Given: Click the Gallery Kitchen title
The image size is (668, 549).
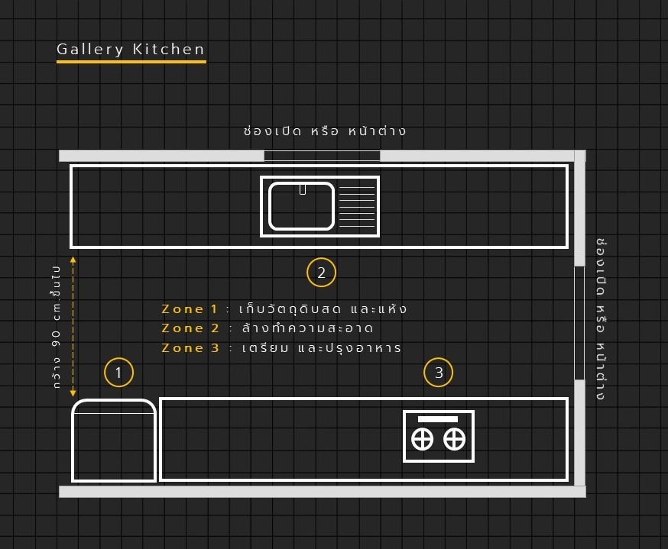Looking at the screenshot, I should click(x=131, y=50).
